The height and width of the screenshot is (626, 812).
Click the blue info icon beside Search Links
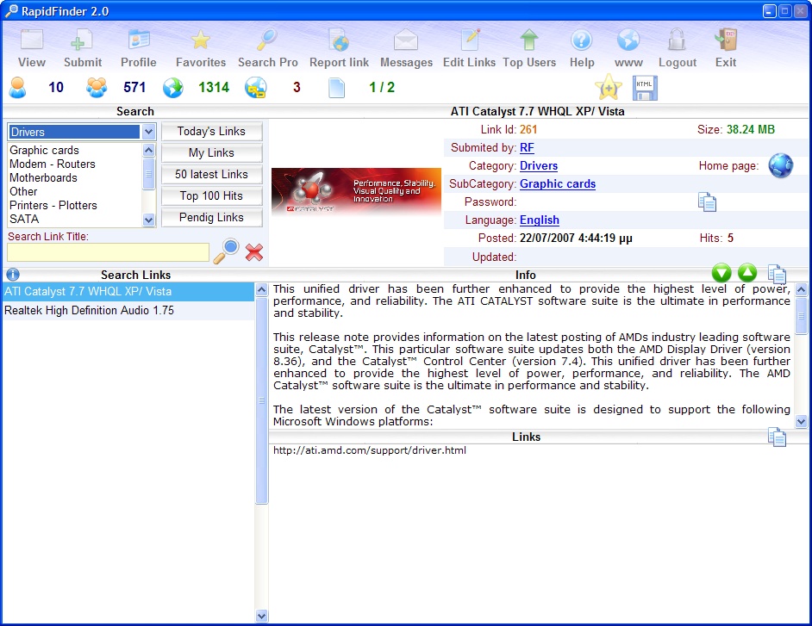pos(13,275)
